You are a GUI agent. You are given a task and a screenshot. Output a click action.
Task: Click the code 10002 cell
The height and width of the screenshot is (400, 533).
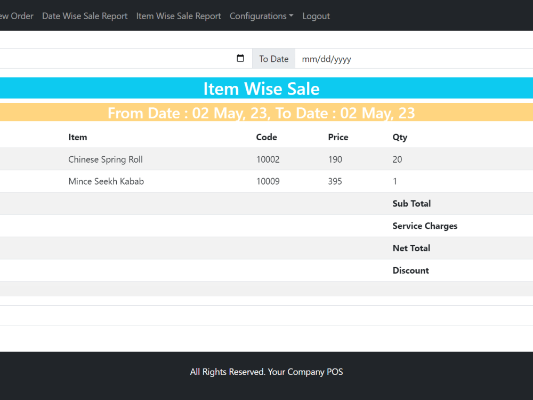point(268,159)
